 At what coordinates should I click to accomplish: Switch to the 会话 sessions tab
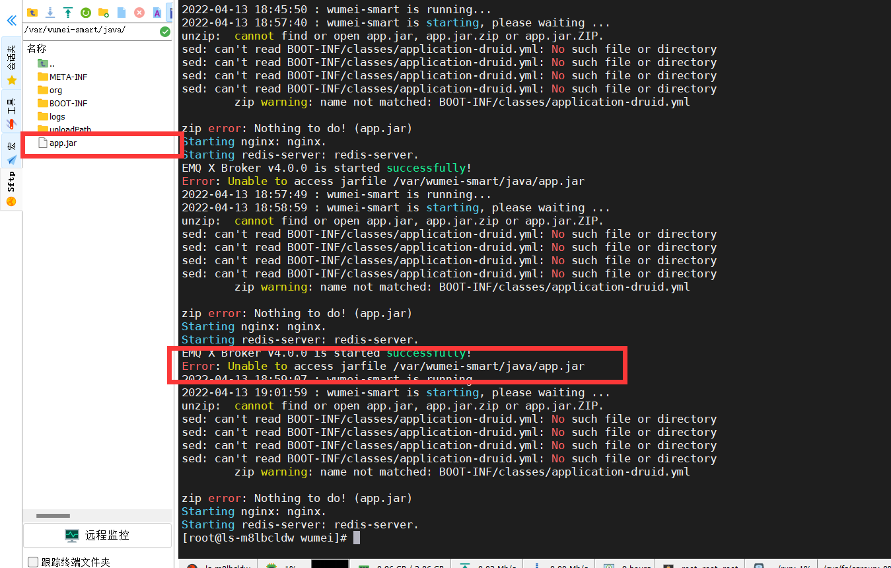coord(11,59)
